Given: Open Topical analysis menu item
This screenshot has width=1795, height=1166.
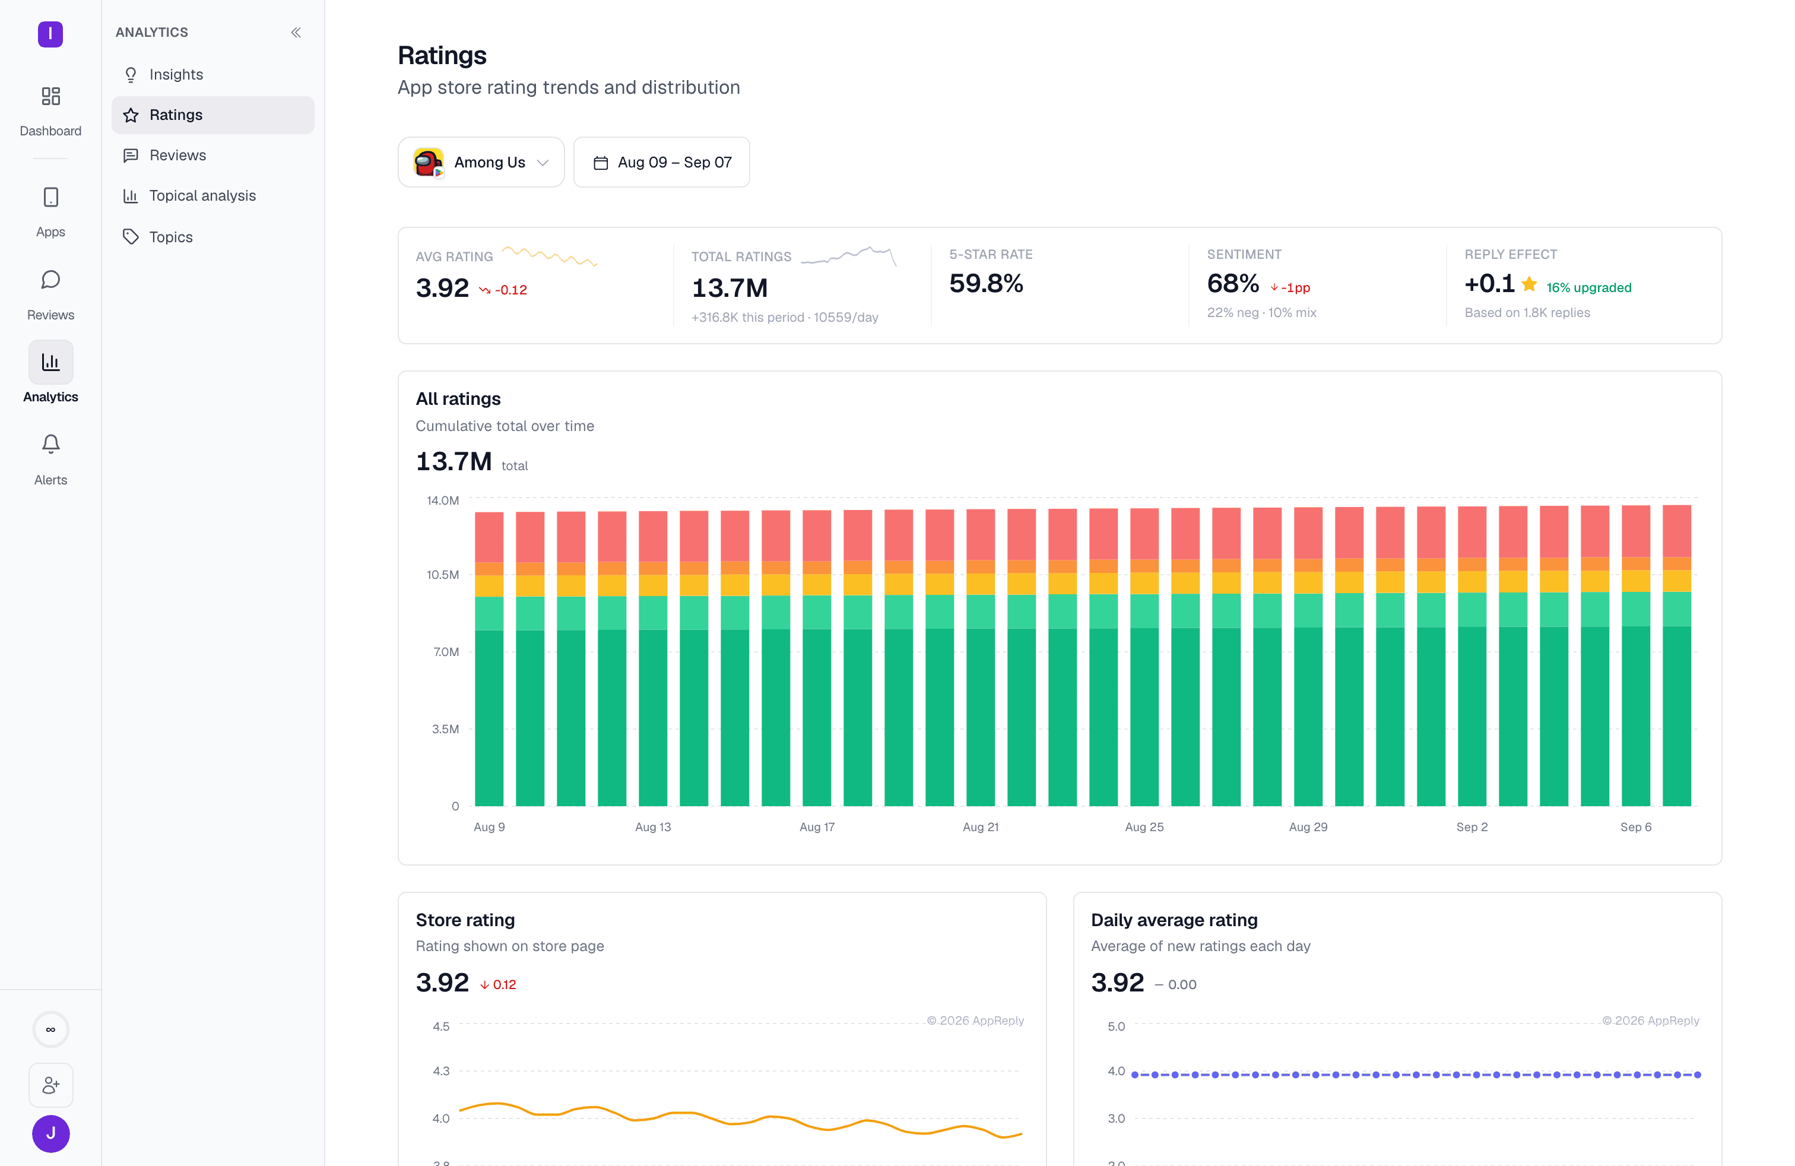Looking at the screenshot, I should click(x=213, y=196).
